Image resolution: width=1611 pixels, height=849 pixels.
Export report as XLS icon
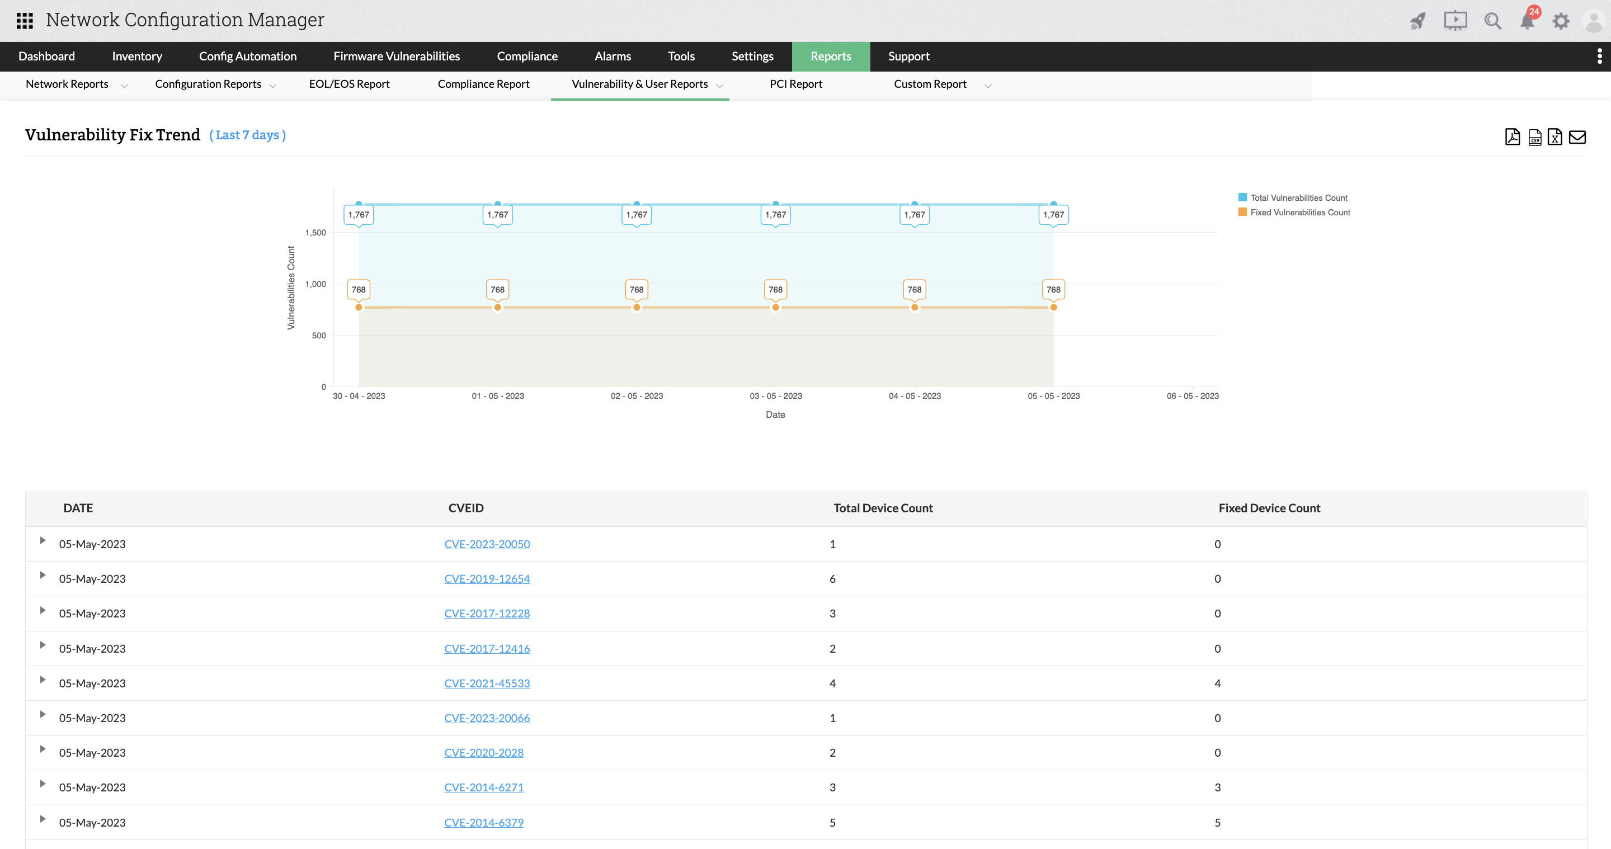click(1555, 137)
